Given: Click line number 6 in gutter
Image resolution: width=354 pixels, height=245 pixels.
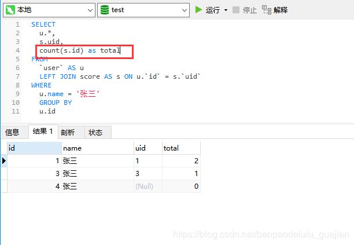Looking at the screenshot, I should tap(17, 68).
